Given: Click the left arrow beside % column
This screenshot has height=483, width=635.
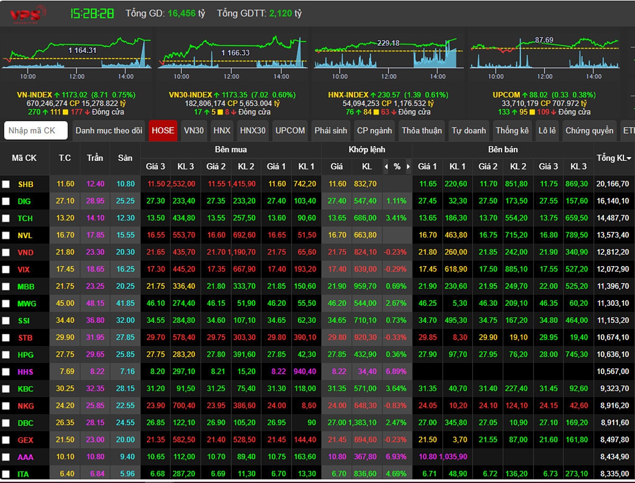Looking at the screenshot, I should (x=386, y=167).
